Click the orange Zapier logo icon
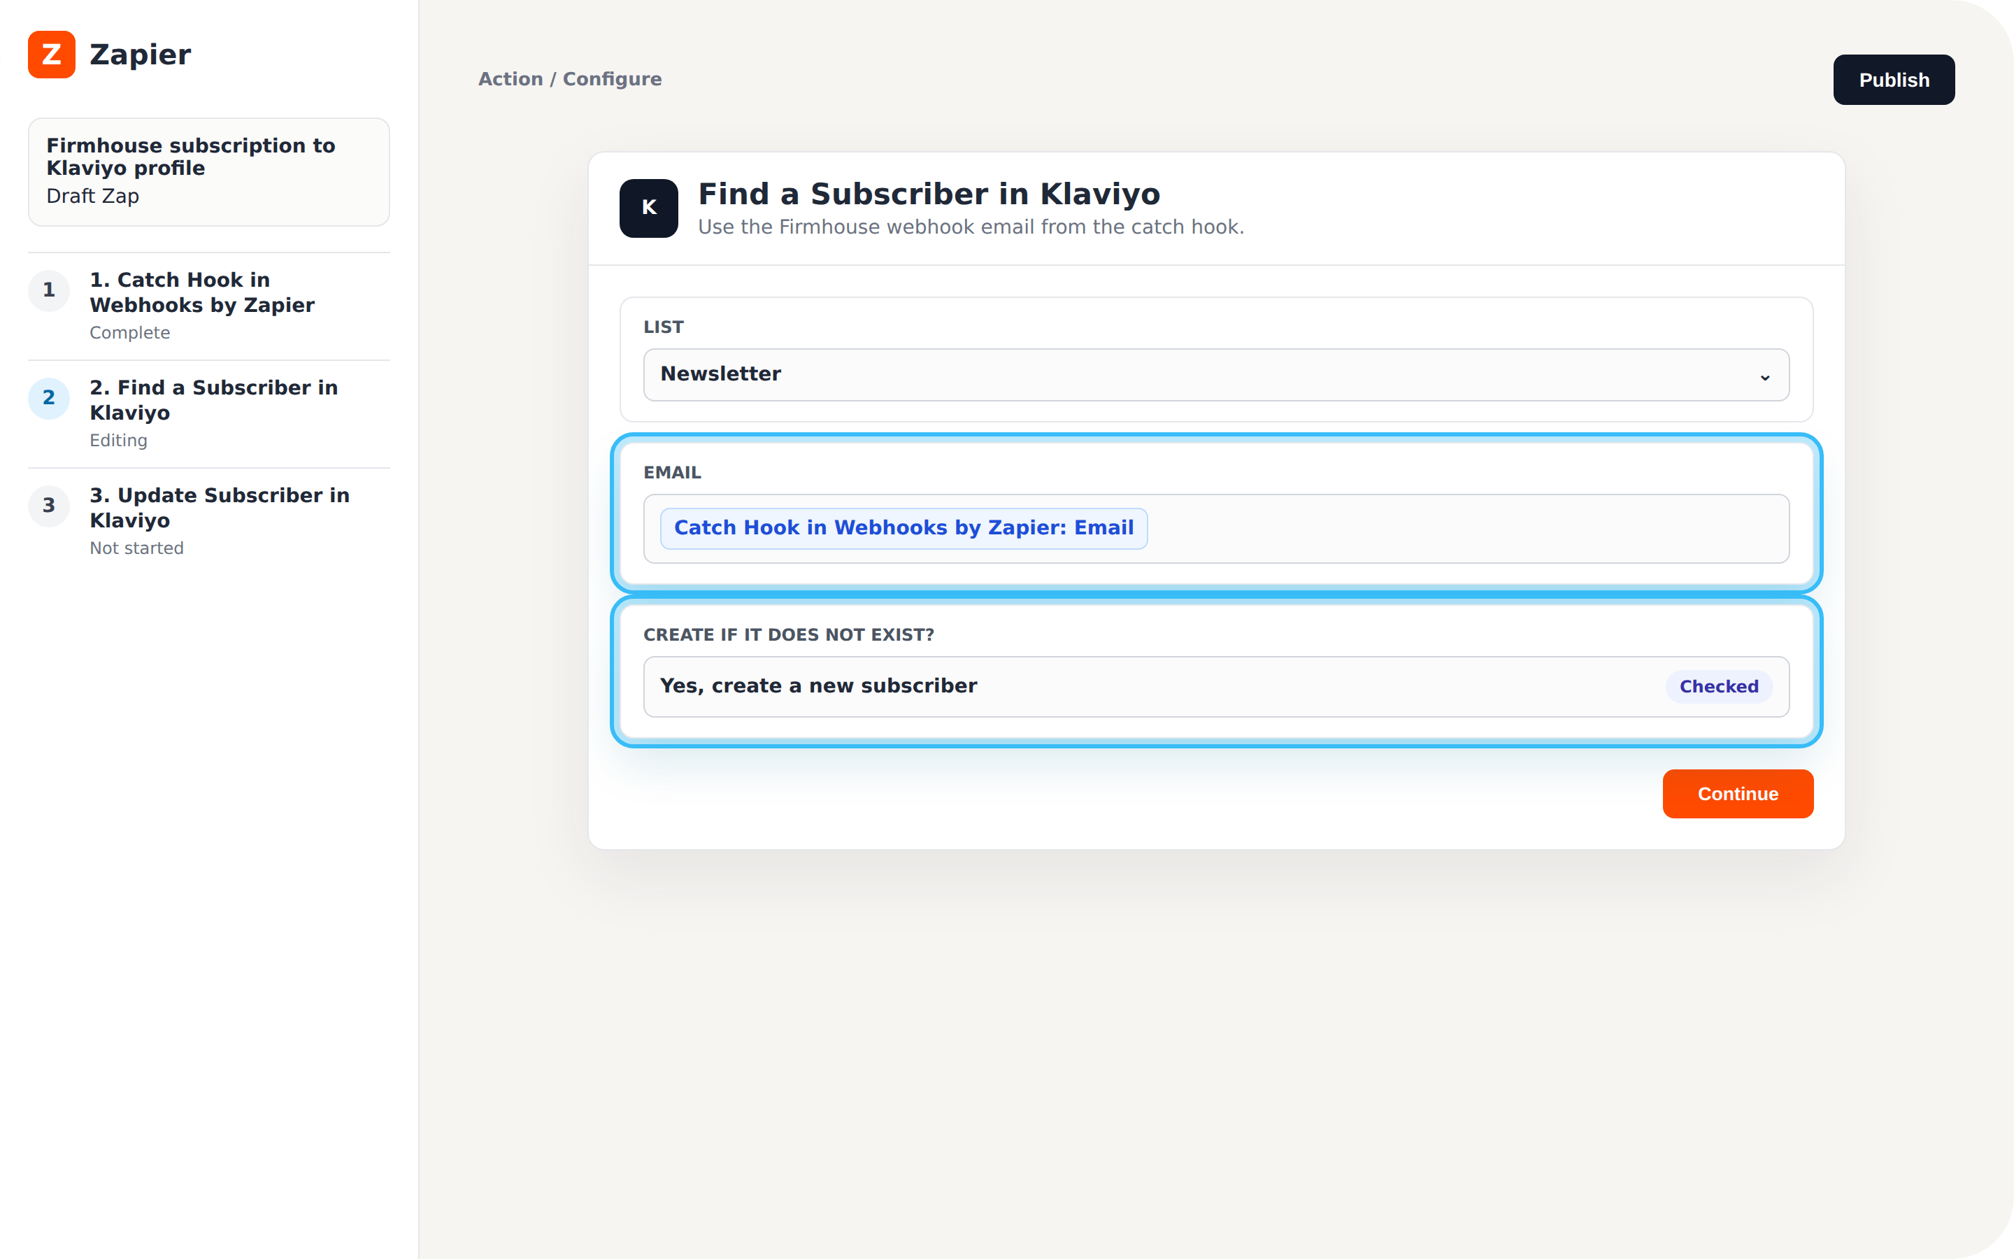Viewport: 2014px width, 1259px height. pos(52,54)
